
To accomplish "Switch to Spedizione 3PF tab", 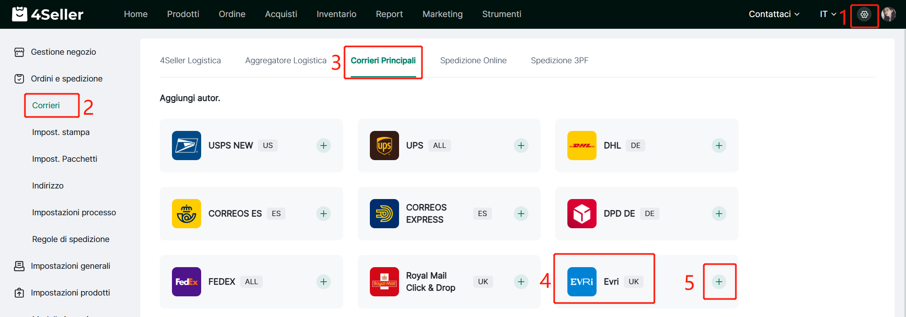I will pos(560,60).
